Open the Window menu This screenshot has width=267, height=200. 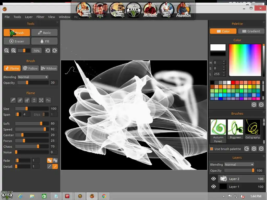click(65, 17)
